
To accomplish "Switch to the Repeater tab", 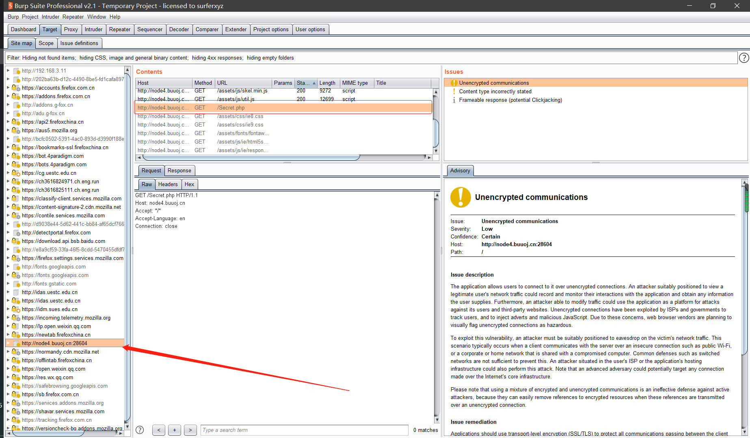I will [x=120, y=29].
